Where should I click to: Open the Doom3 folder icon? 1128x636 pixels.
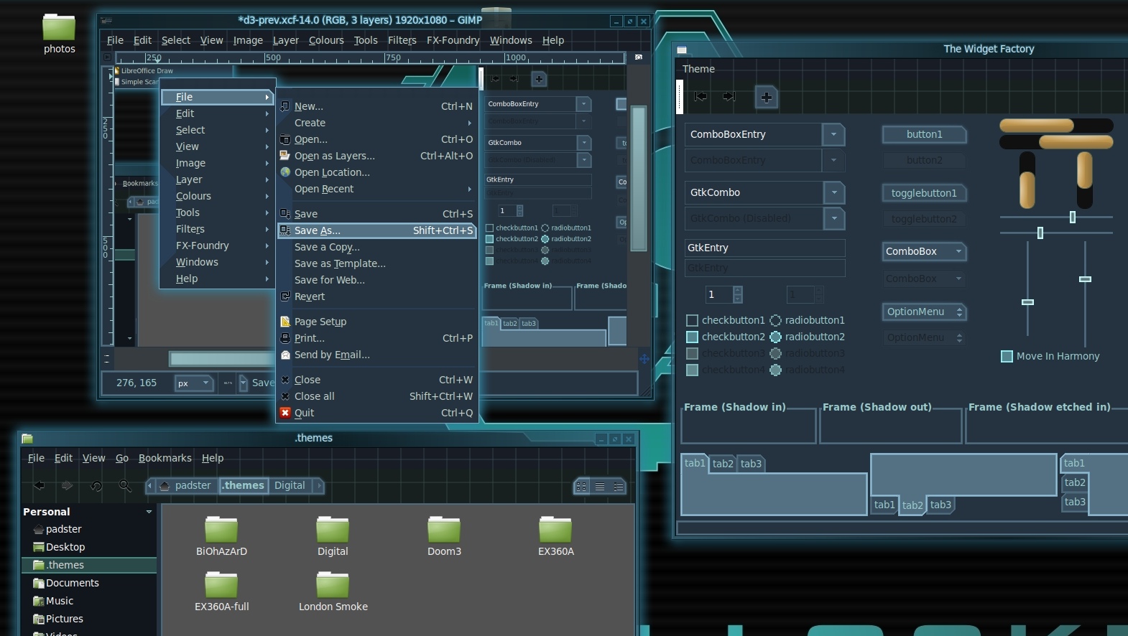444,529
